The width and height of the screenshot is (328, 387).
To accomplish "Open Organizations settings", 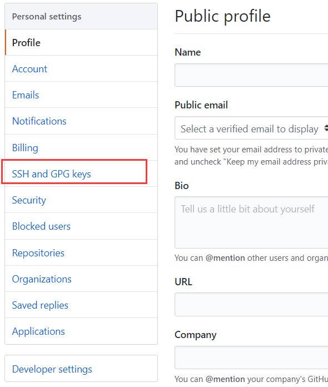I will 81,279.
